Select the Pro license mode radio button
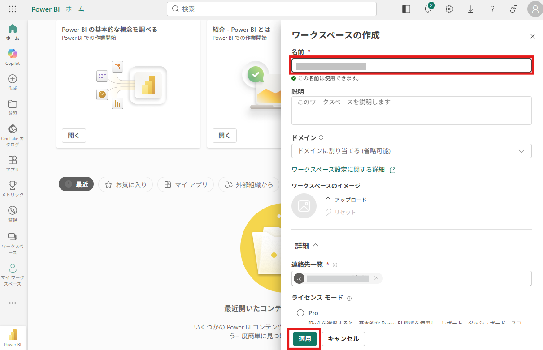543x350 pixels. (300, 313)
